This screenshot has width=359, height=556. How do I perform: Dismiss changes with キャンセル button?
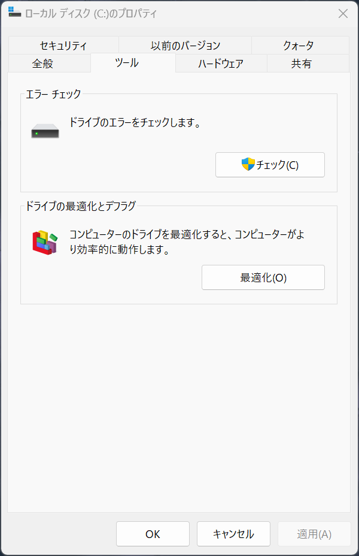point(233,534)
